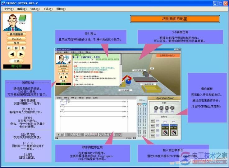Click the 梯形图程序区域 description heading

[x=92, y=147]
